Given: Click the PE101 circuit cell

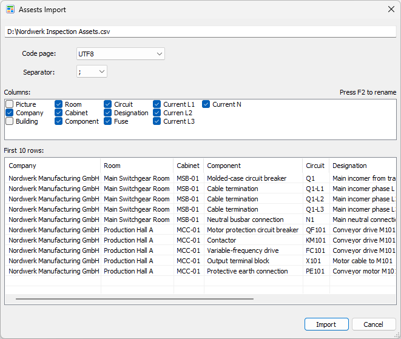Looking at the screenshot, I should (316, 271).
